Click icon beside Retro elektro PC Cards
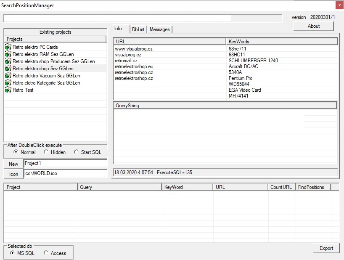The width and height of the screenshot is (344, 260). click(x=8, y=47)
